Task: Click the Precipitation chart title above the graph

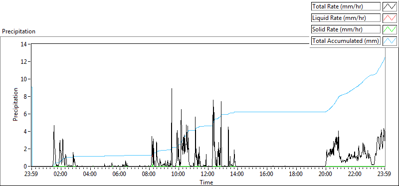Action: pyautogui.click(x=18, y=31)
